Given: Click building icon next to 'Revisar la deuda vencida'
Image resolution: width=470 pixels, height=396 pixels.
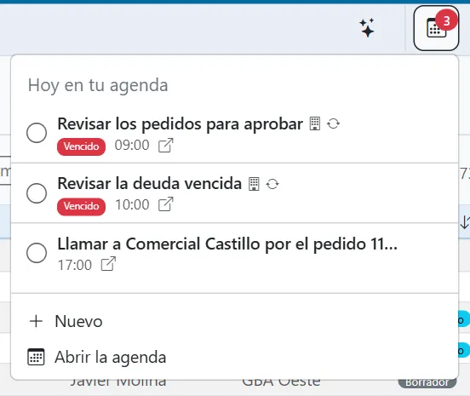Looking at the screenshot, I should (x=254, y=184).
